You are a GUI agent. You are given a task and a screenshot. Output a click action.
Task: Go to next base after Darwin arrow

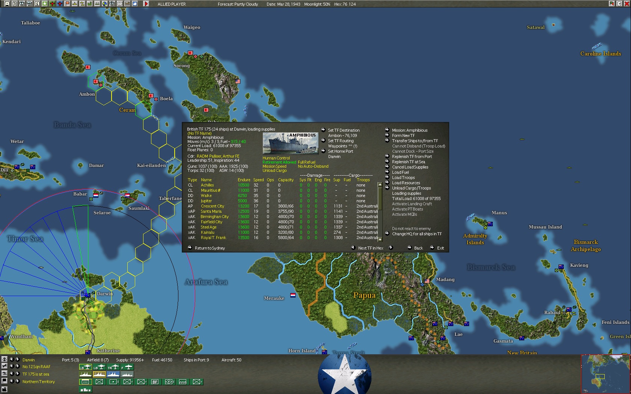[17, 359]
